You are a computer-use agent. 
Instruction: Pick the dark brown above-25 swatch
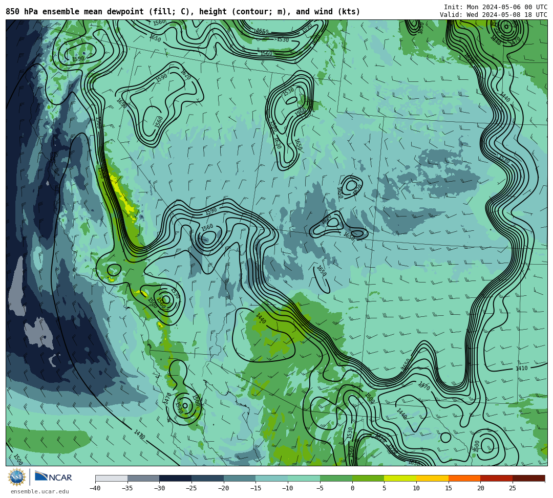(528, 478)
